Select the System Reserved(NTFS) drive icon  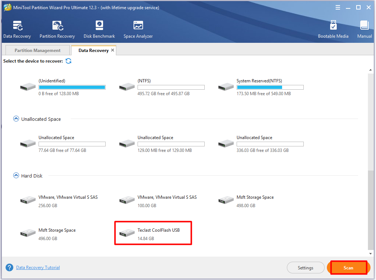(226, 87)
